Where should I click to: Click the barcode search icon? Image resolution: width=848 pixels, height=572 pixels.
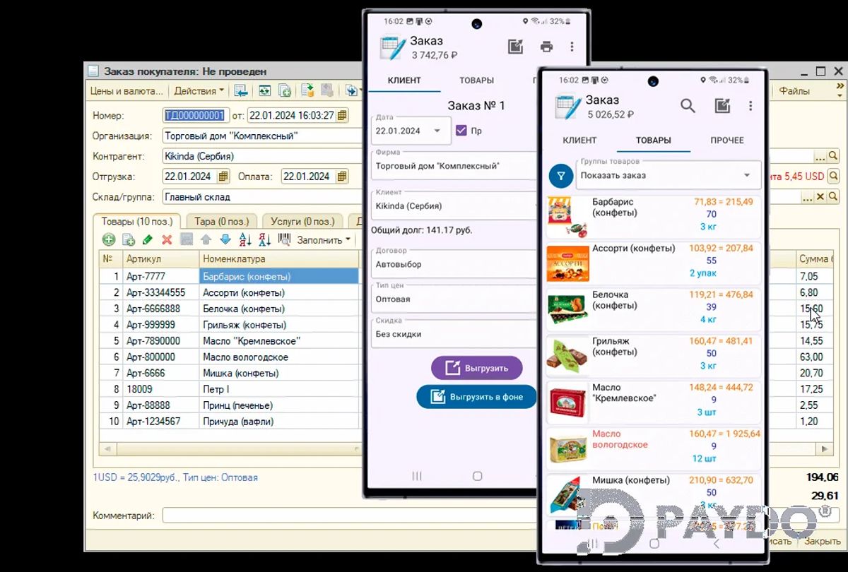tap(284, 239)
